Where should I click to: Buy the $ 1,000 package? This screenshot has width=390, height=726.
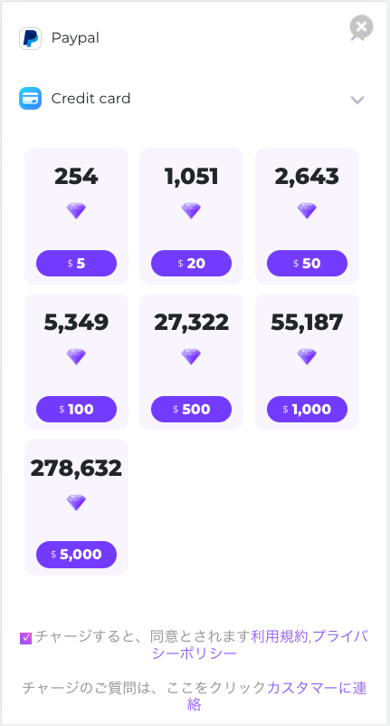click(x=307, y=410)
